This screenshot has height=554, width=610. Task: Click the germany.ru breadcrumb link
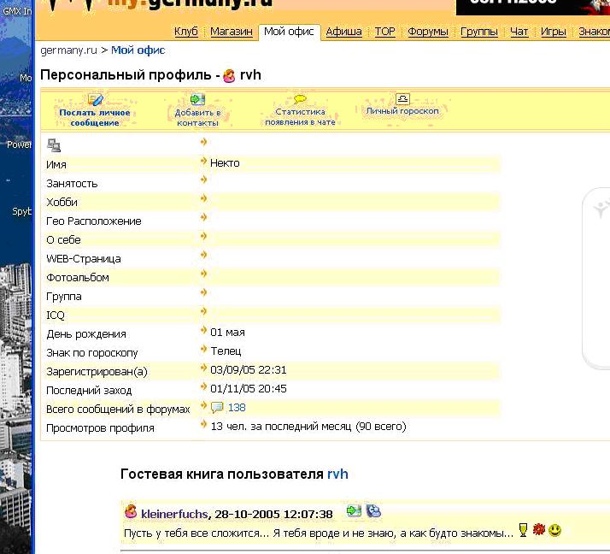point(68,50)
